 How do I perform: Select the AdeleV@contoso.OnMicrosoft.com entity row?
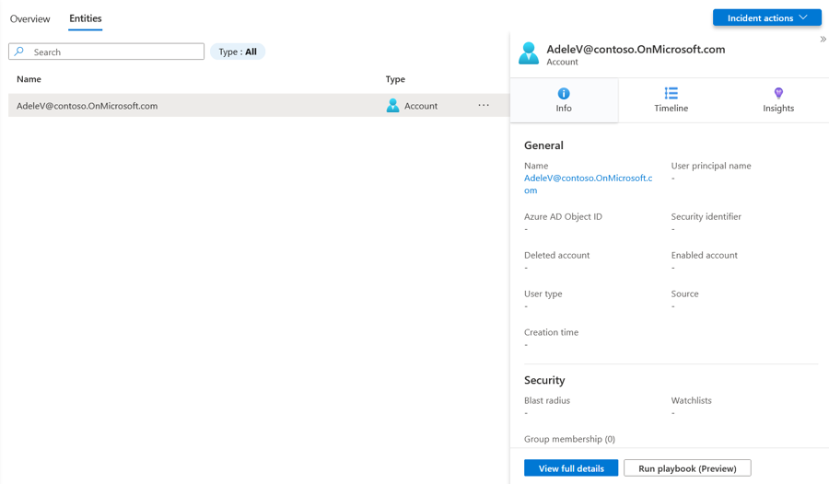[184, 106]
